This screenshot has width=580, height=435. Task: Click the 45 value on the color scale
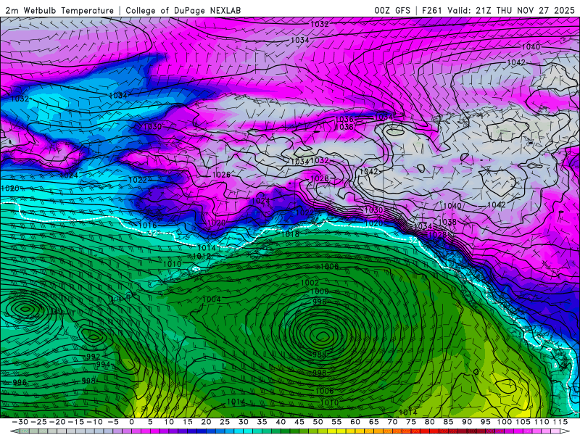click(299, 422)
